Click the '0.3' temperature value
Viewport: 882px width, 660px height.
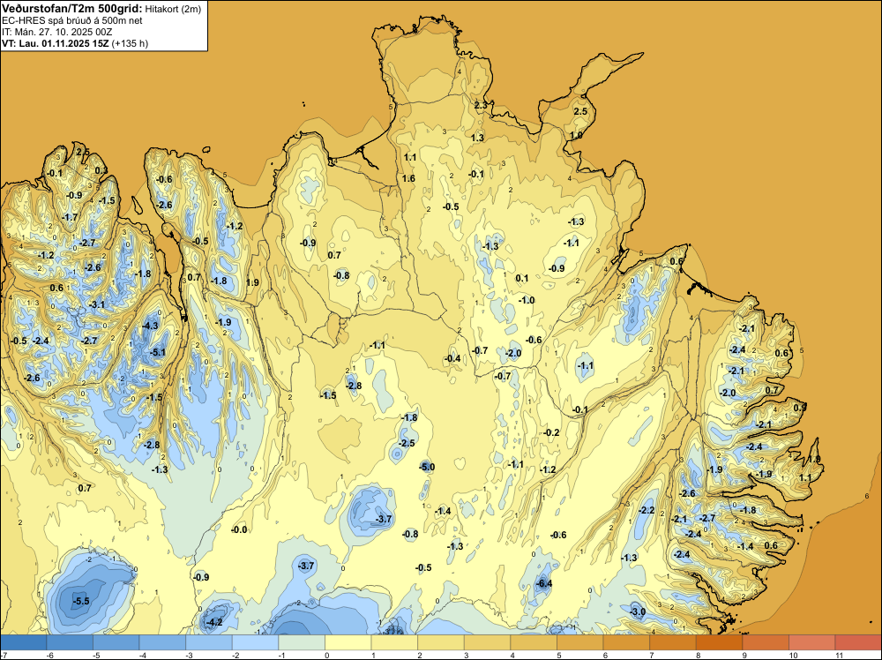(101, 170)
